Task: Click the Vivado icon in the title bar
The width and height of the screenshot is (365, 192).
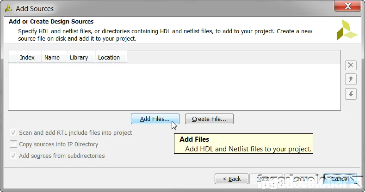Action: tap(9, 8)
